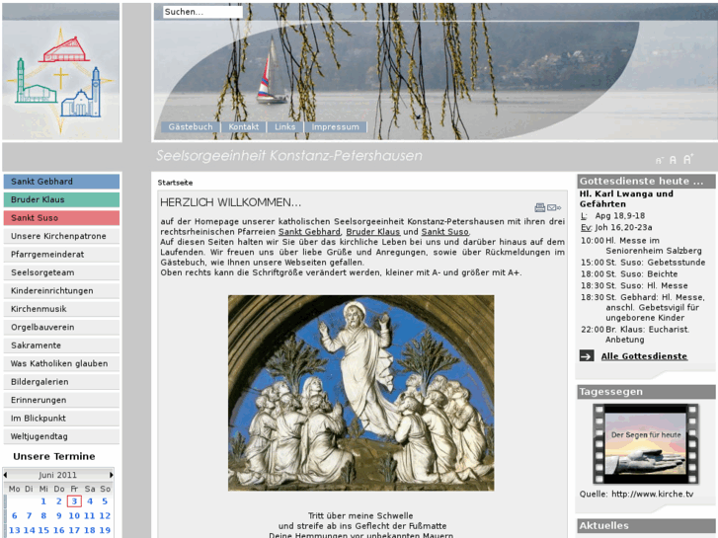Select Bruder Klaus sidebar item
Image resolution: width=718 pixels, height=538 pixels.
61,199
